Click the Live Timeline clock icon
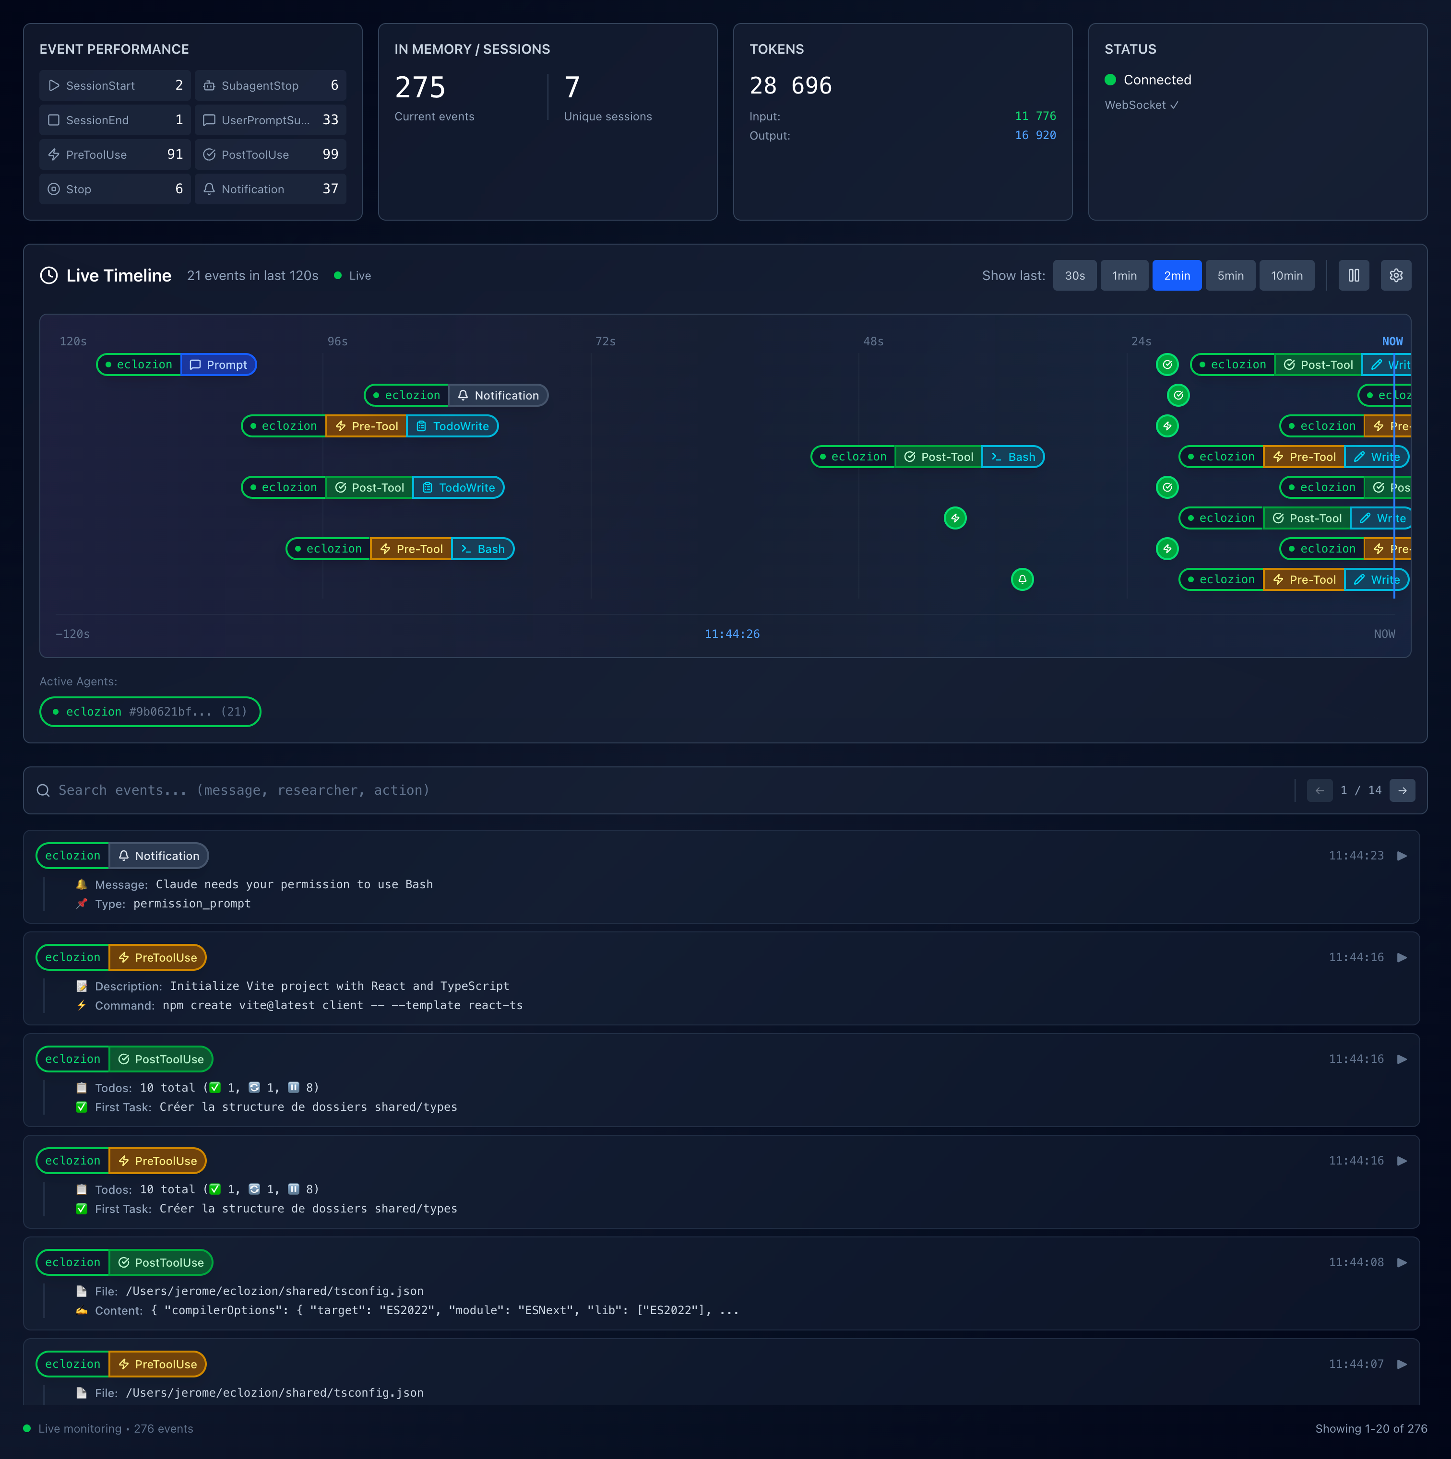This screenshot has width=1451, height=1459. [48, 276]
